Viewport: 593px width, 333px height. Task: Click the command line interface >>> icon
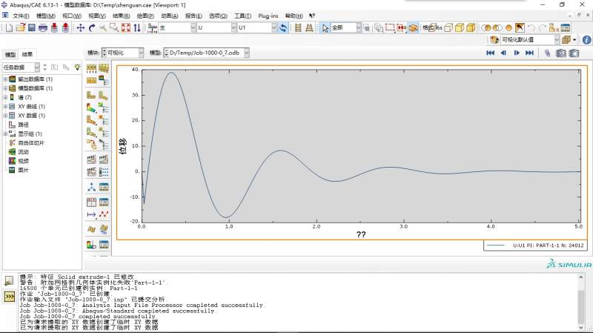9,297
